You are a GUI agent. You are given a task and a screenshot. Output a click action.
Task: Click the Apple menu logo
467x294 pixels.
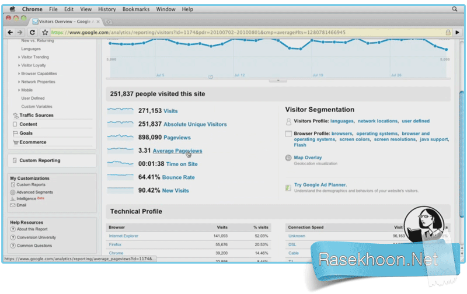[12, 9]
